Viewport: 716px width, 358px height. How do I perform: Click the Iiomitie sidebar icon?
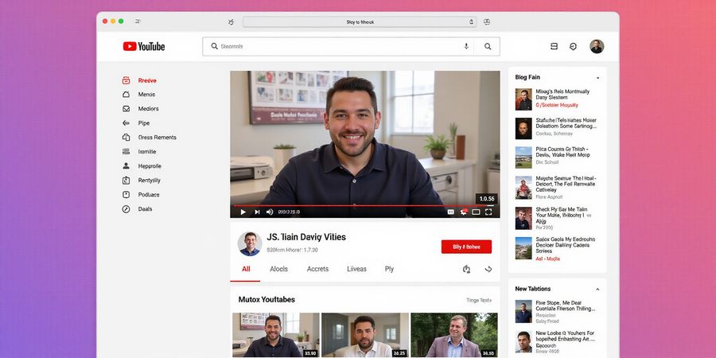coord(126,152)
